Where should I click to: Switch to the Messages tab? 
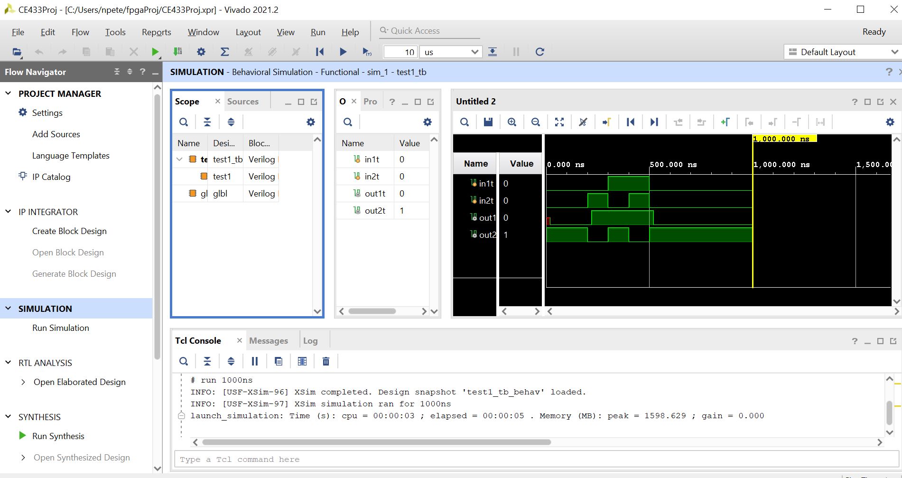(x=269, y=340)
